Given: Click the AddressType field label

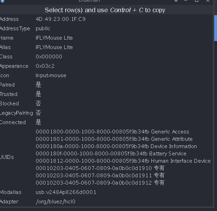Looking at the screenshot, I should tap(15, 29).
